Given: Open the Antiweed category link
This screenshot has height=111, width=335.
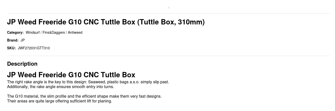Looking at the screenshot, I should pyautogui.click(x=75, y=32).
